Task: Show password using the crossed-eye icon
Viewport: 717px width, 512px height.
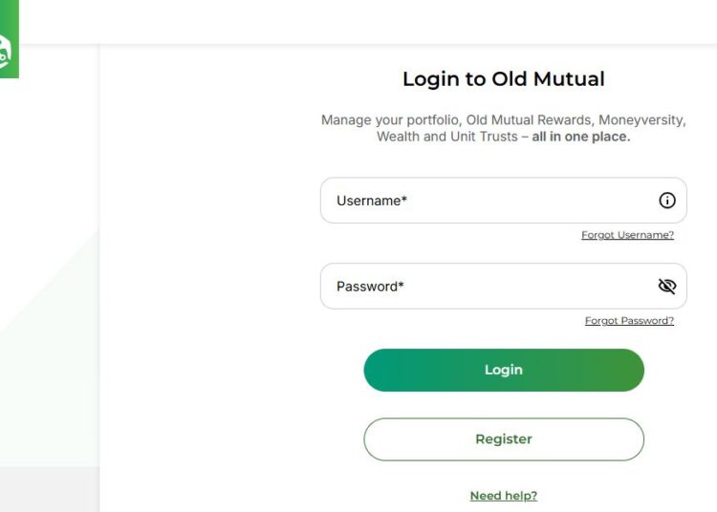Action: (667, 286)
